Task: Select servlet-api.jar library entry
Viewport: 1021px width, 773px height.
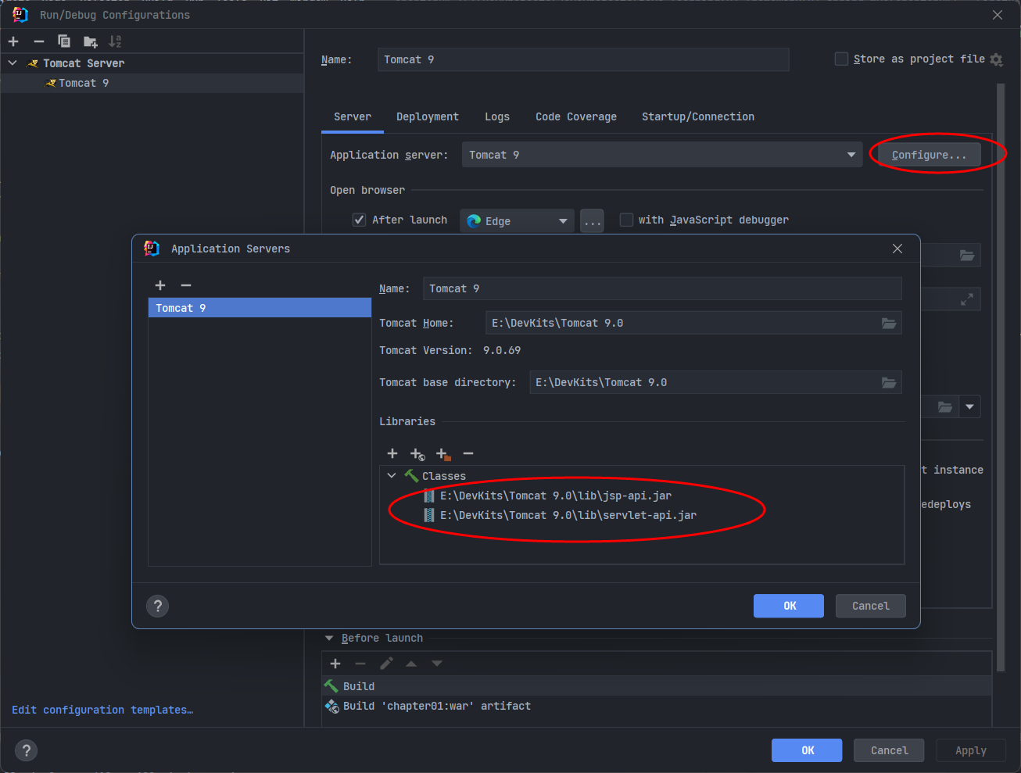Action: pos(568,515)
